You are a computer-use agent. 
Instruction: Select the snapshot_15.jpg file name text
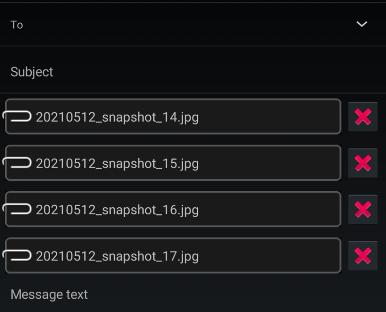[x=117, y=164]
